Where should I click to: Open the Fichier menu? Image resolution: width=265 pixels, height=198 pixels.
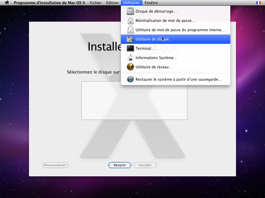[95, 3]
